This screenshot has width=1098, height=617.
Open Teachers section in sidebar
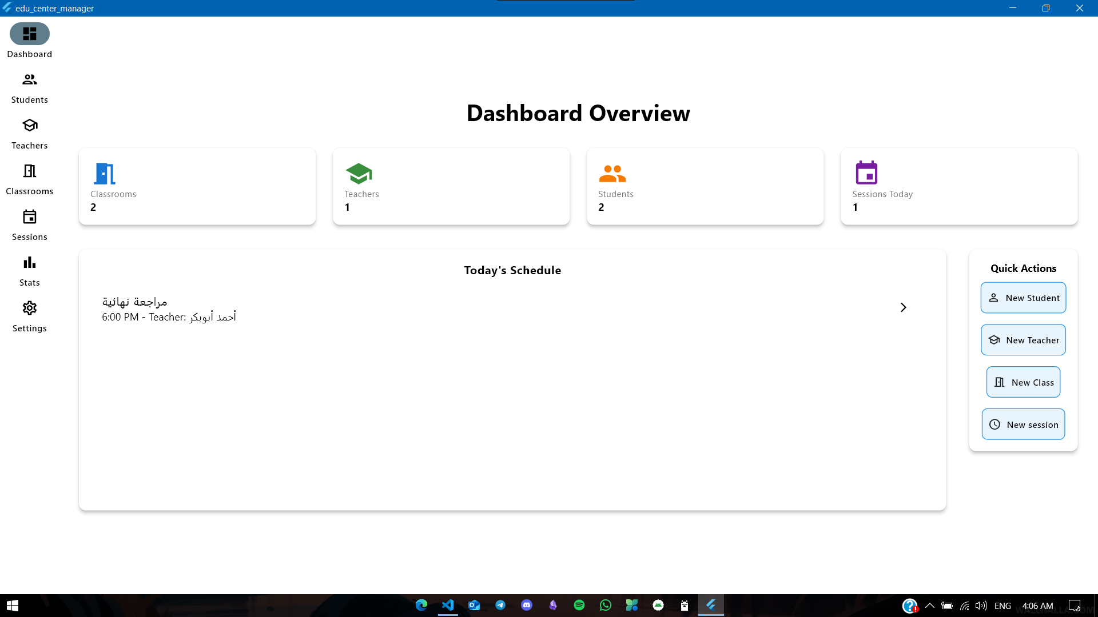tap(30, 134)
